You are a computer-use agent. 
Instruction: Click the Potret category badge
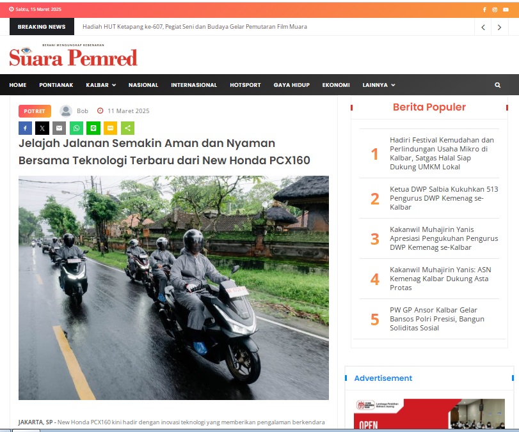click(35, 111)
